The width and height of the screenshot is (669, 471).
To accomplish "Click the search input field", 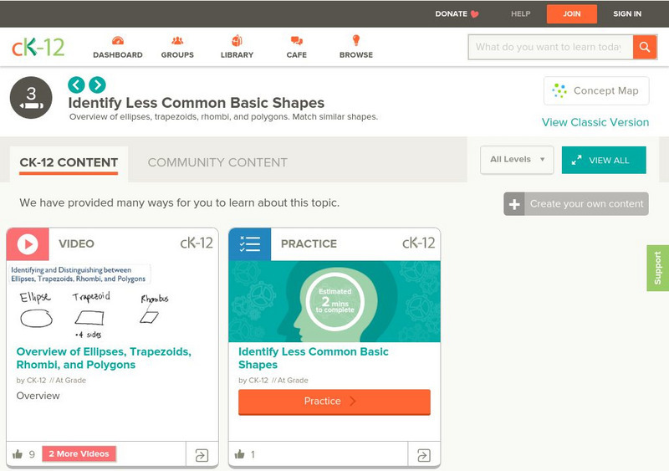I will point(549,47).
